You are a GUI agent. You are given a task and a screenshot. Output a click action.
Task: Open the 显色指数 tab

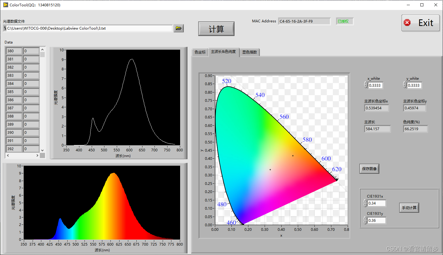(x=250, y=52)
